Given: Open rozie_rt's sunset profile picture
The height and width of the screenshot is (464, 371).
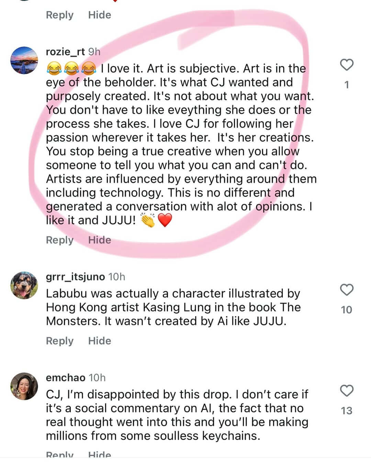Looking at the screenshot, I should pyautogui.click(x=24, y=60).
